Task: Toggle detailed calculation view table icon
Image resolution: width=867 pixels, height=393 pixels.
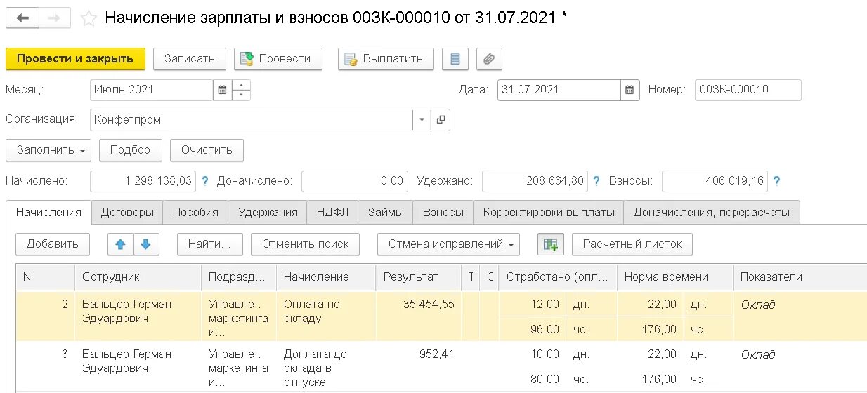Action: (550, 244)
